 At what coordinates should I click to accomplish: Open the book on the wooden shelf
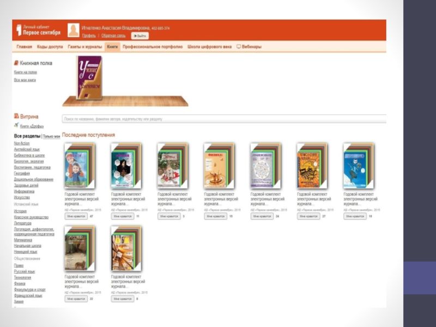89,77
